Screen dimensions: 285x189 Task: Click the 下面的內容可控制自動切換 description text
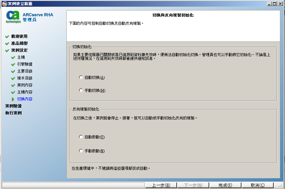(106, 23)
